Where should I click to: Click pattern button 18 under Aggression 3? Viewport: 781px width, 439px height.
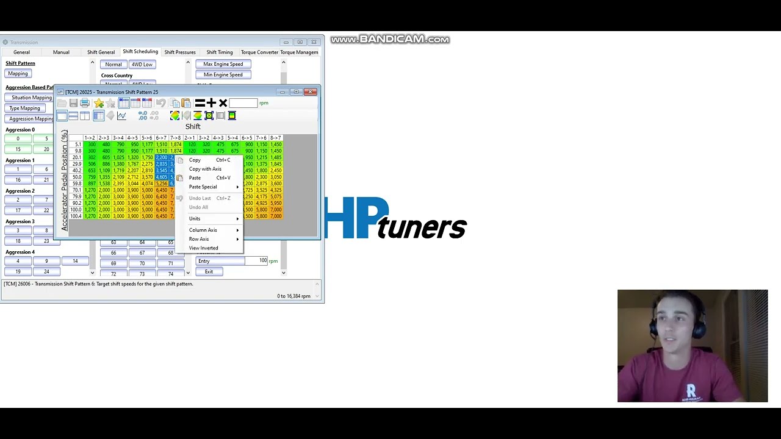coord(18,241)
